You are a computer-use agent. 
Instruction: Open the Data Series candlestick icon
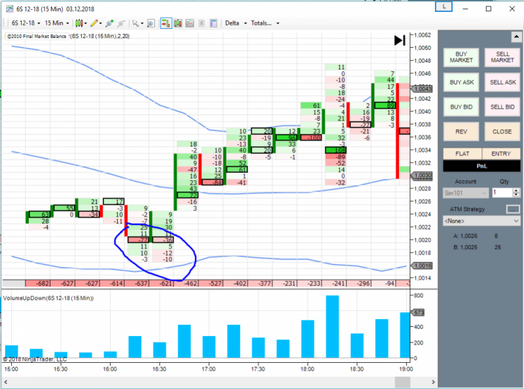click(178, 23)
